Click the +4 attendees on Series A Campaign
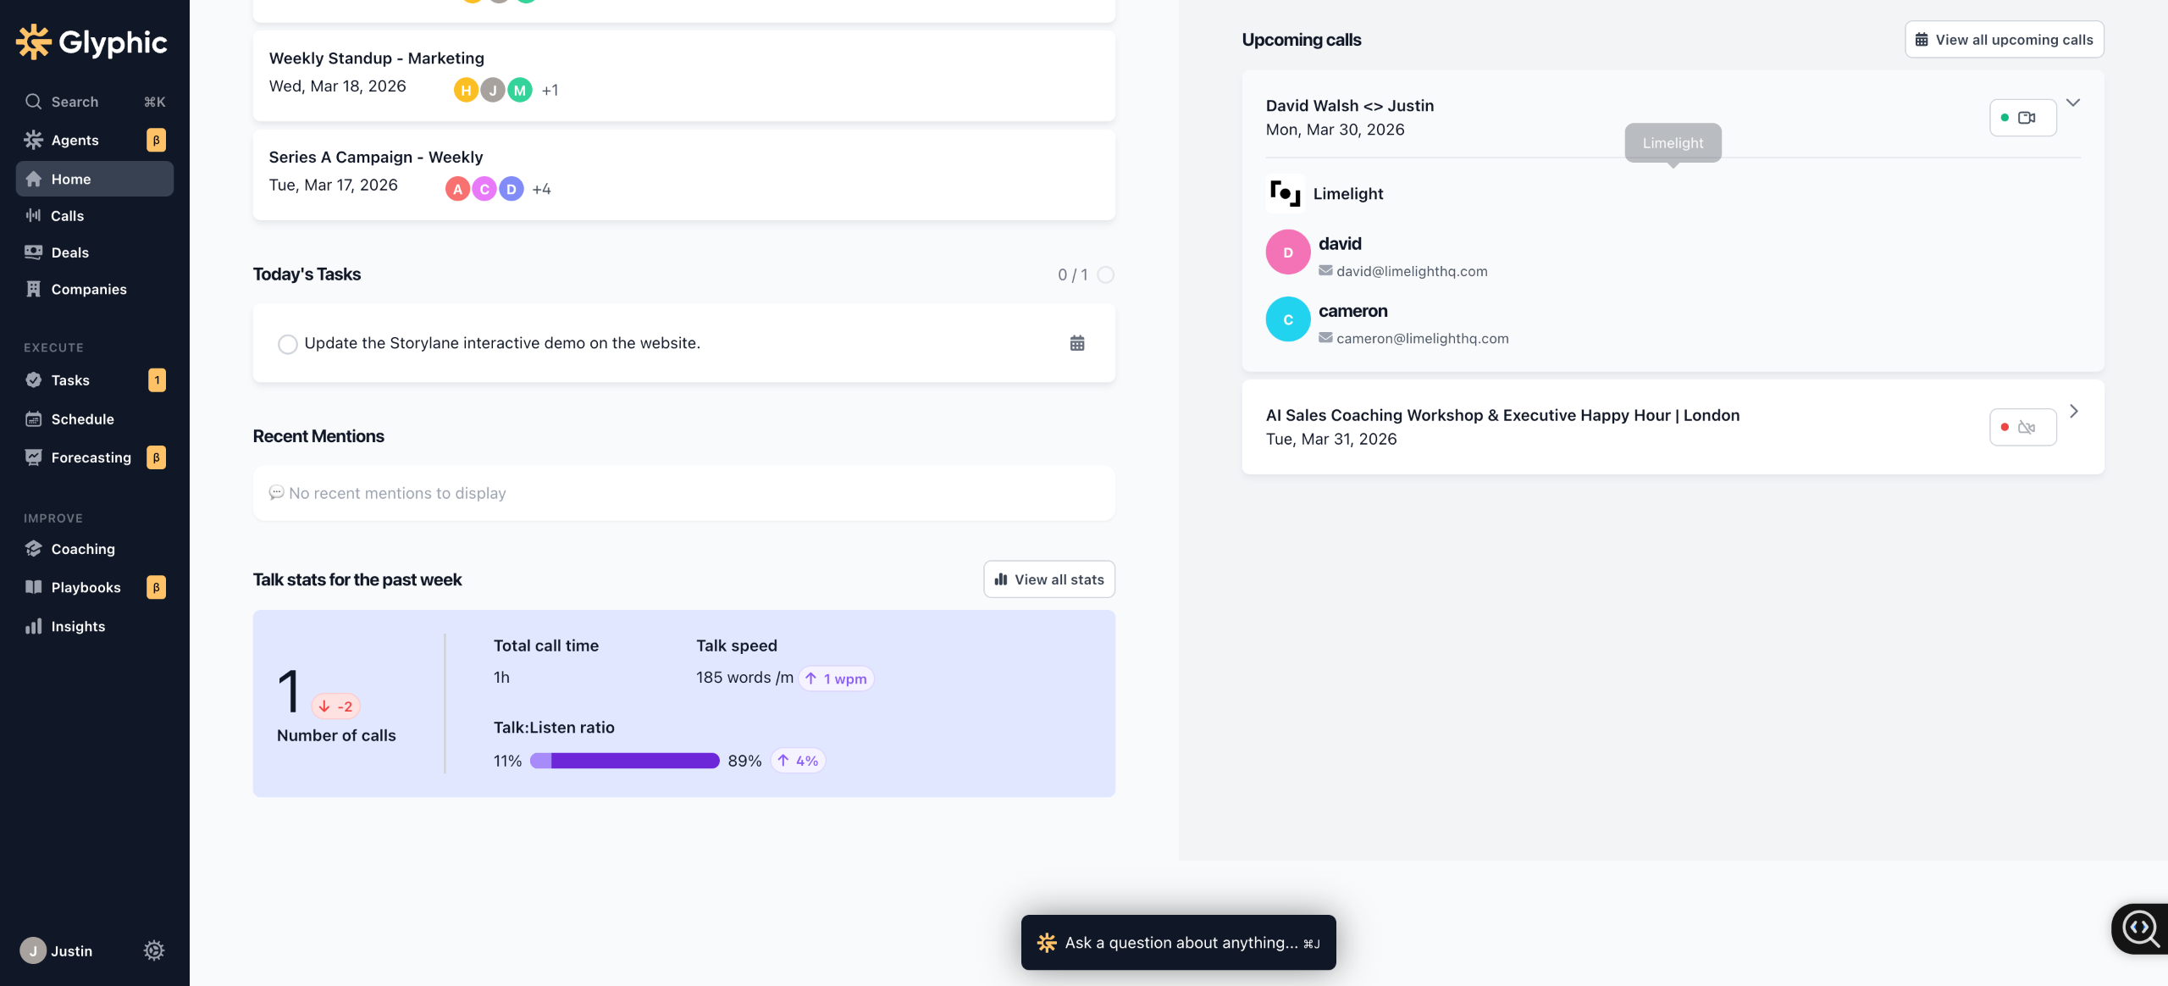2168x986 pixels. (x=541, y=189)
